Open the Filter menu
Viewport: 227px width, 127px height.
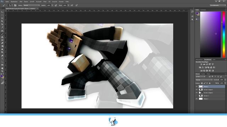click(x=45, y=1)
